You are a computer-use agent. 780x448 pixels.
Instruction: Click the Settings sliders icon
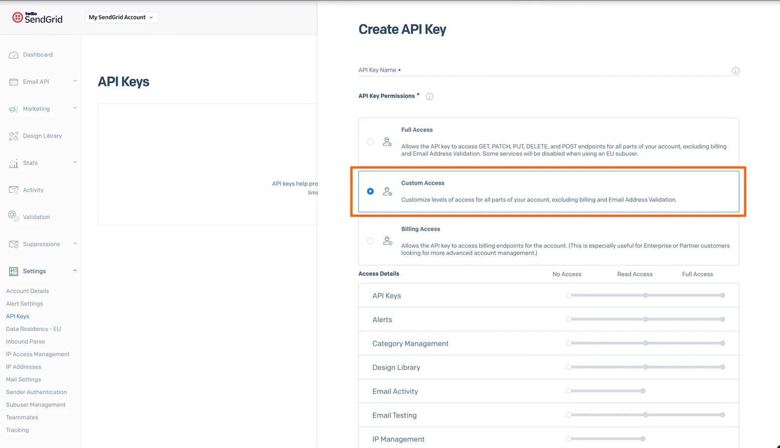[14, 271]
